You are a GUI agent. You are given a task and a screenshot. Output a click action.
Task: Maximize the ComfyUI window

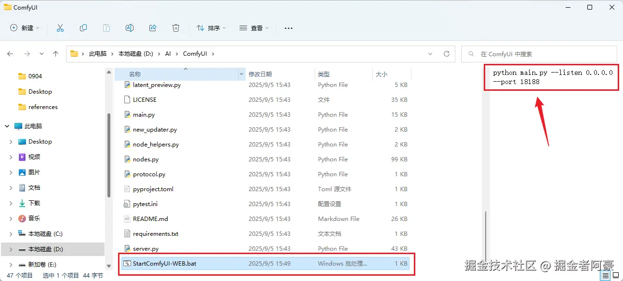click(590, 7)
